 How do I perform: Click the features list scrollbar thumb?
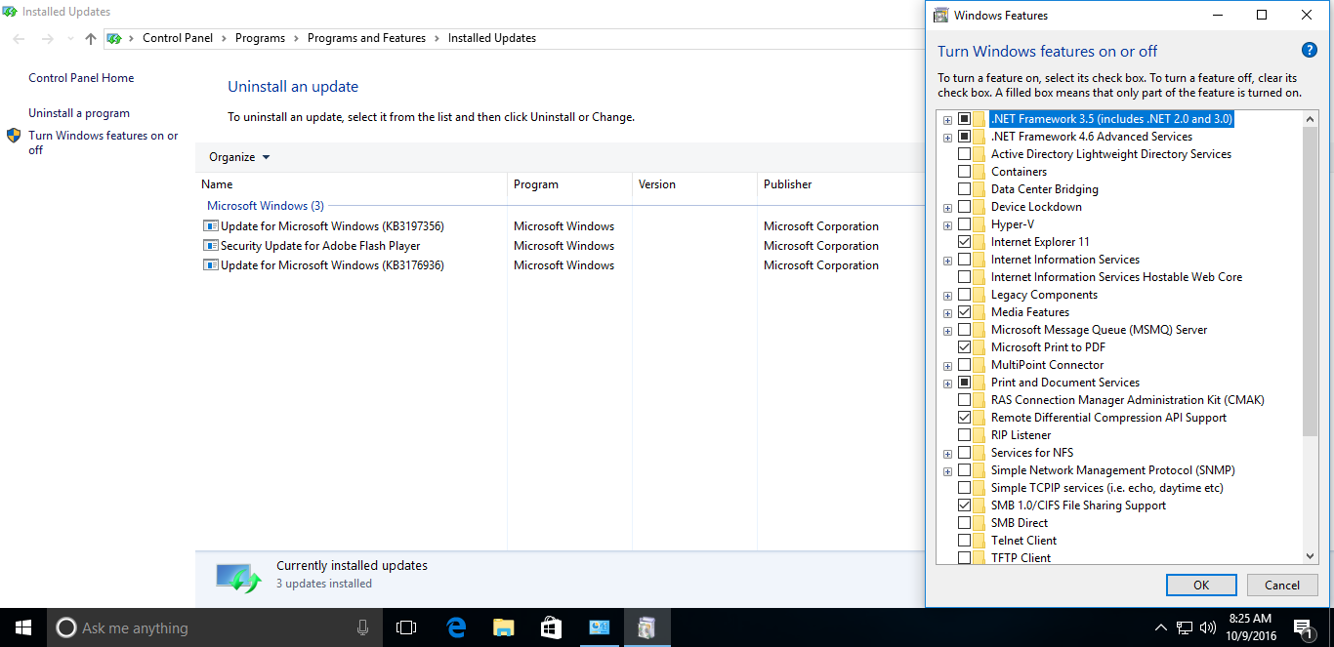(1311, 281)
